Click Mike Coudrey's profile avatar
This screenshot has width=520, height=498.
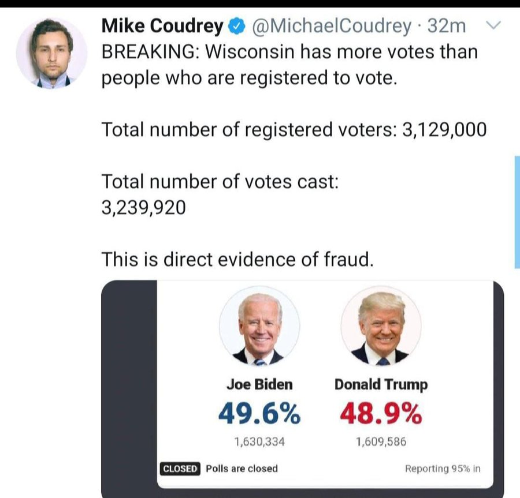point(51,53)
